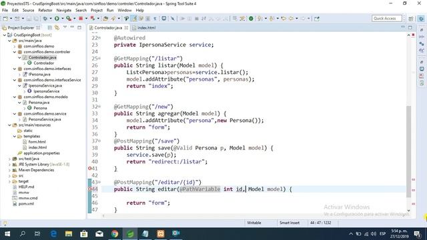
Task: Open the Window menu
Action: tap(125, 11)
